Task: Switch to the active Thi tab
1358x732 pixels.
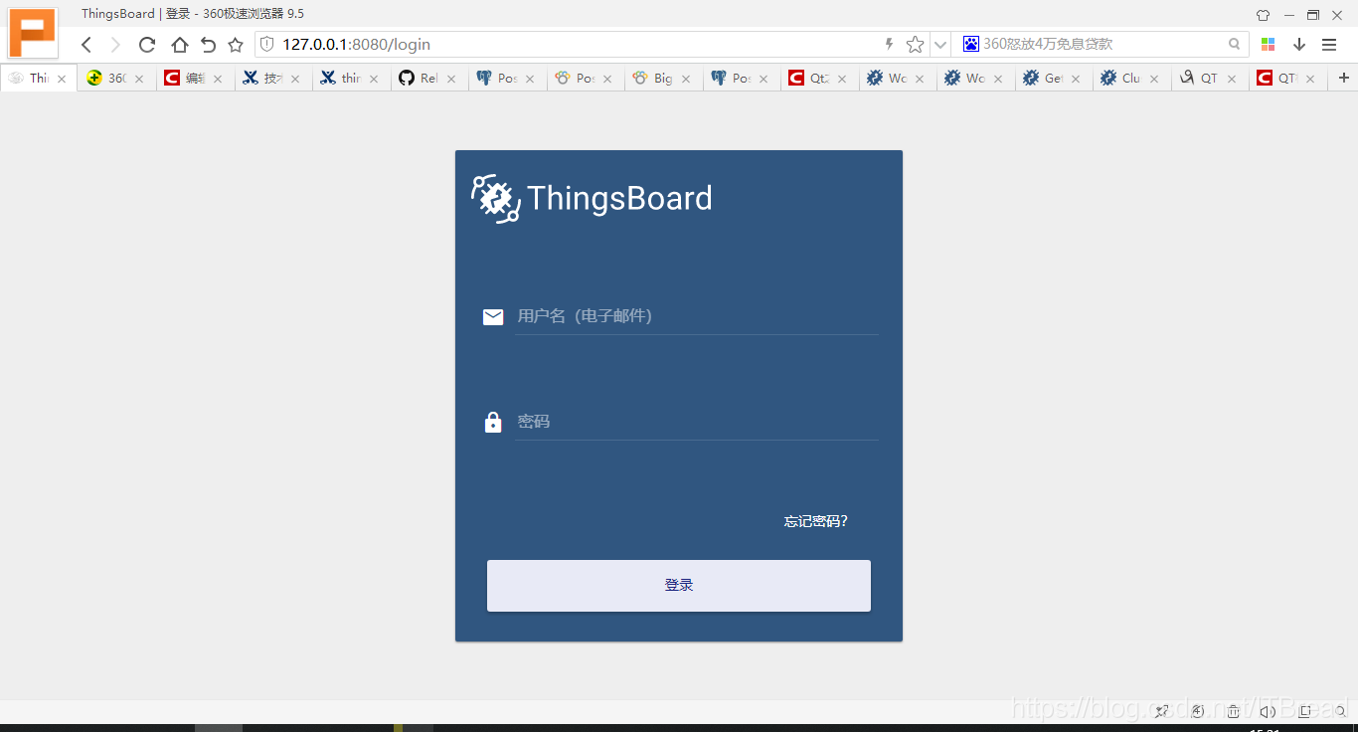Action: [x=39, y=79]
